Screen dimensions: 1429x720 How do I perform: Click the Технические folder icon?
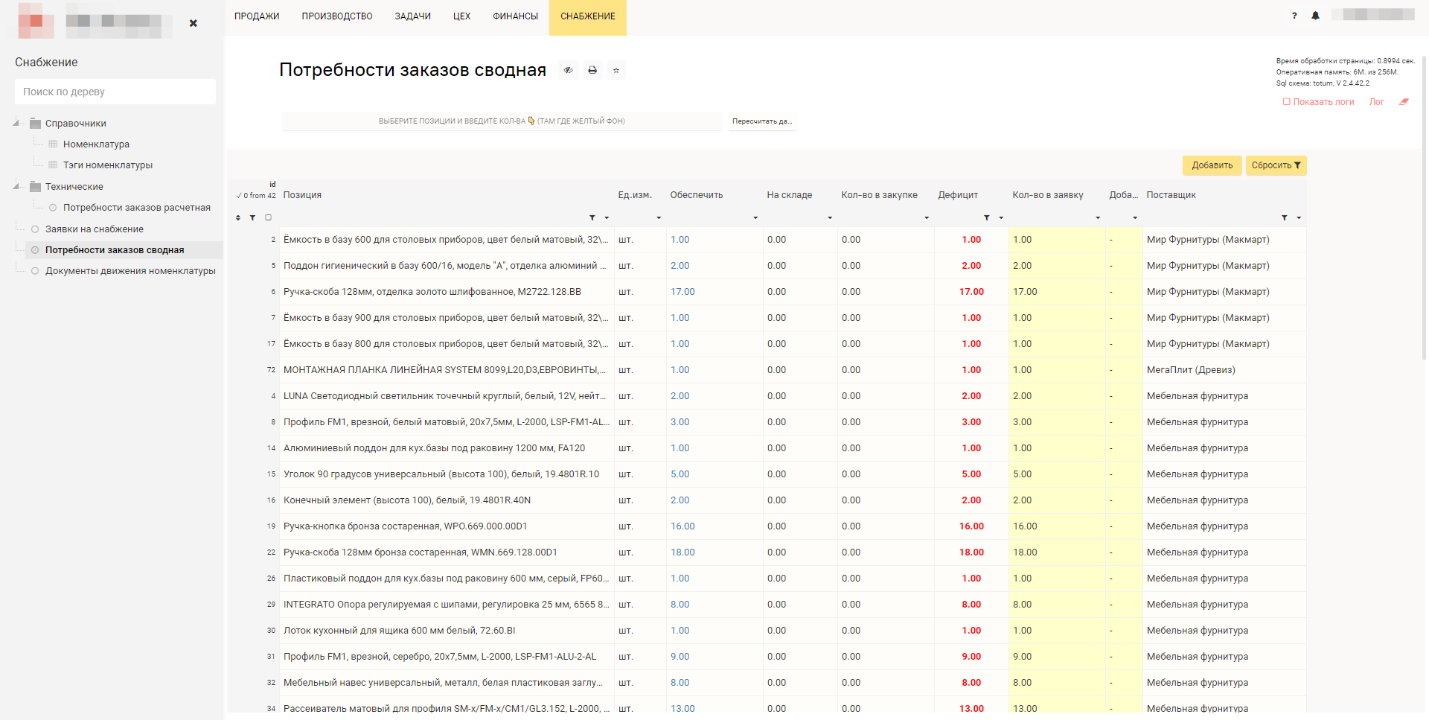35,187
